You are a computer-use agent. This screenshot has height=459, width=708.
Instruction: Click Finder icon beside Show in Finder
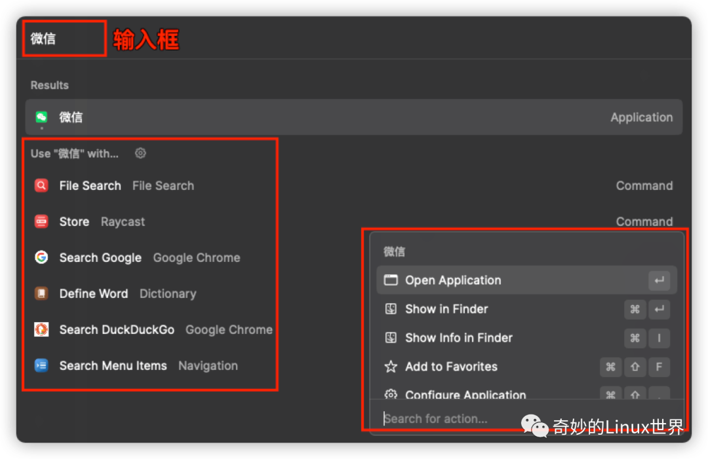(391, 309)
